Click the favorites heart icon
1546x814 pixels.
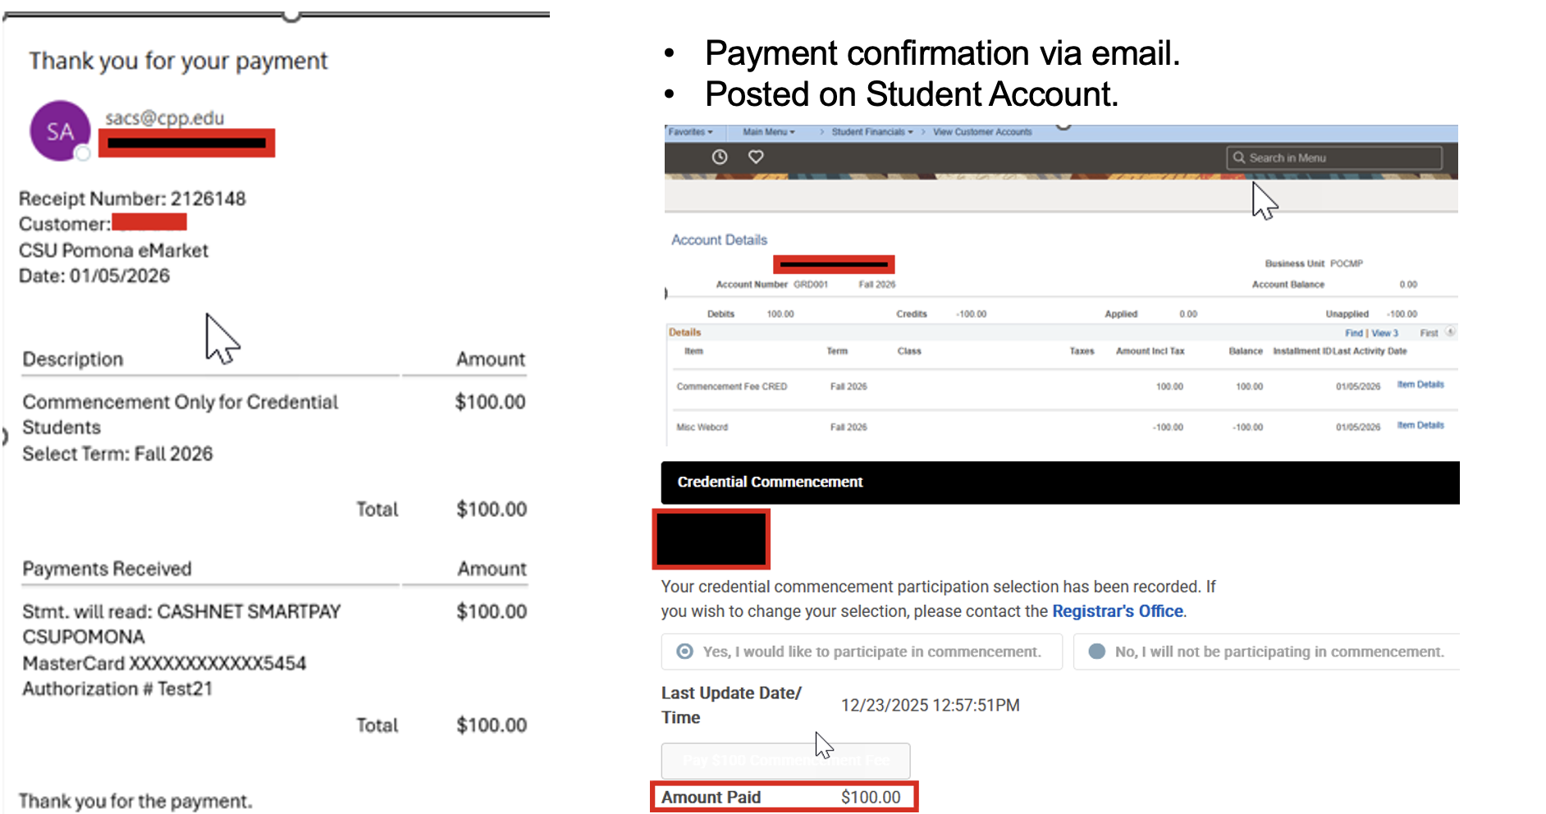point(756,157)
